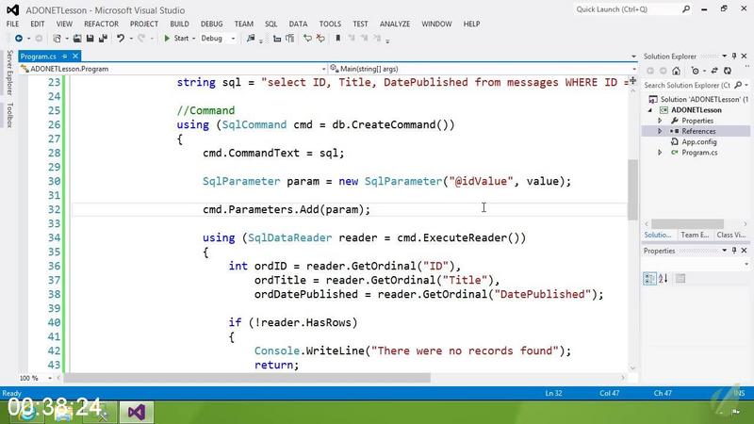Viewport: 754px width, 424px height.
Task: Select Alphabetical sort in Properties panel
Action: click(x=664, y=278)
